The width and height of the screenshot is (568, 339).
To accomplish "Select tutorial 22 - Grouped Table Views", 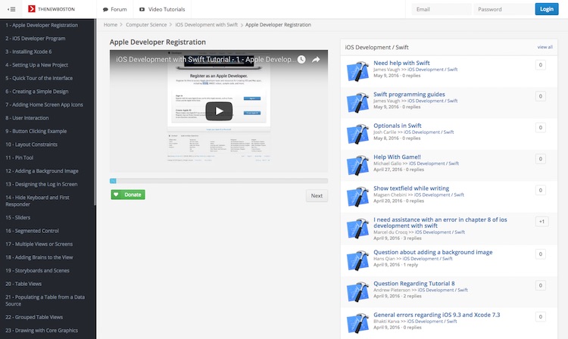I will click(34, 317).
